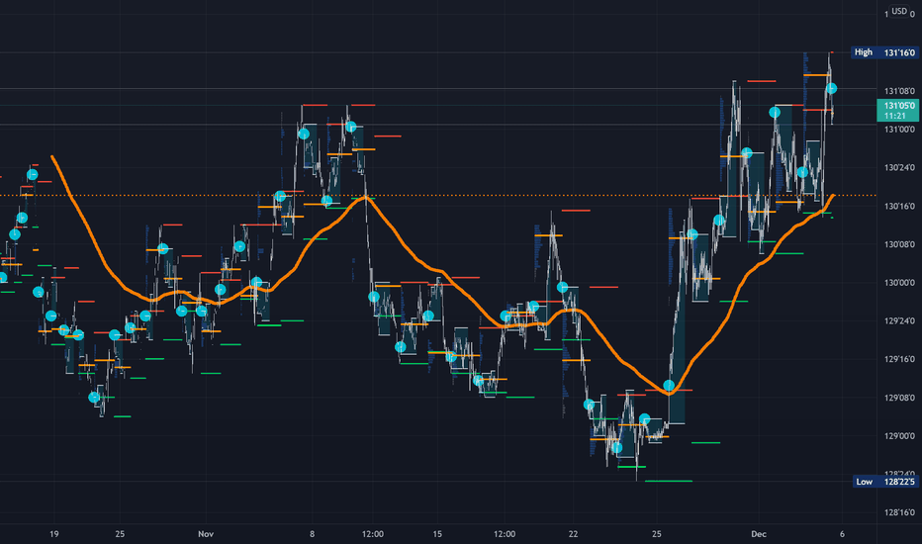This screenshot has width=922, height=544.
Task: Click the Dec label on time axis
Action: [x=759, y=534]
